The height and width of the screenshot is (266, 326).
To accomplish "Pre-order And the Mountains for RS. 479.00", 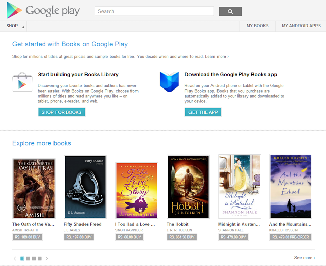I will pyautogui.click(x=290, y=237).
